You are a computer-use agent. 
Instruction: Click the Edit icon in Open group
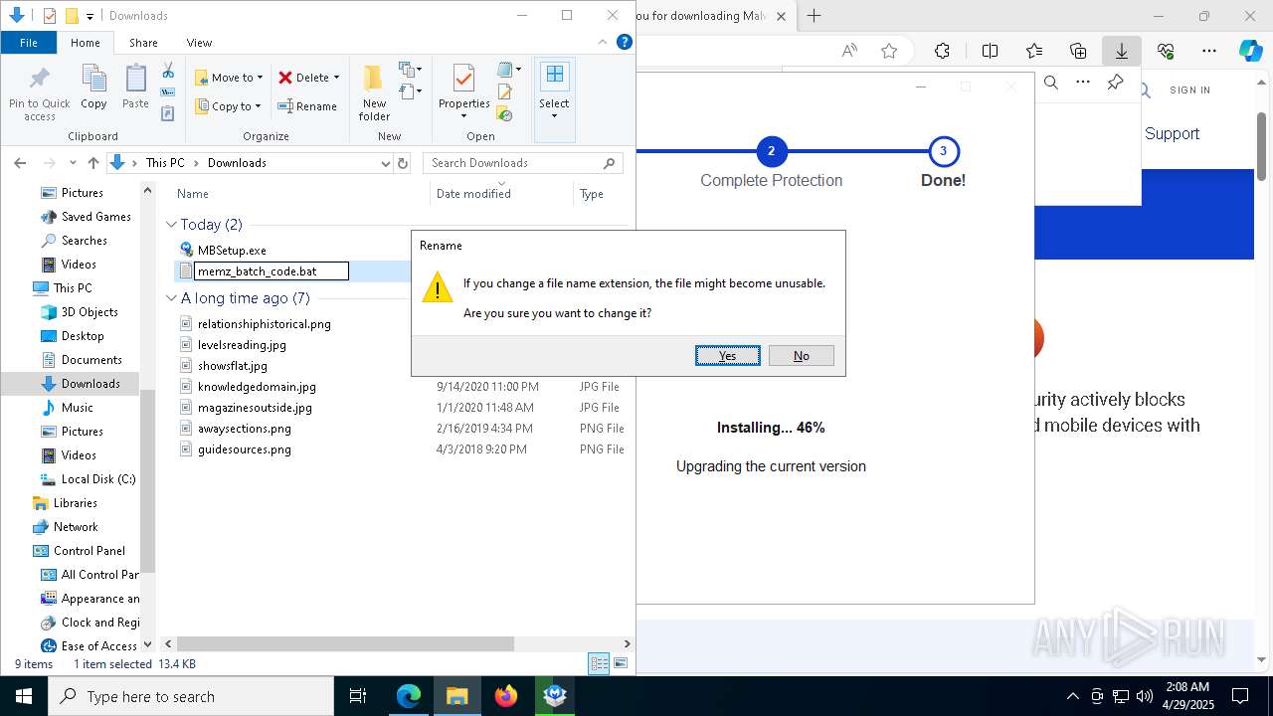click(x=504, y=92)
